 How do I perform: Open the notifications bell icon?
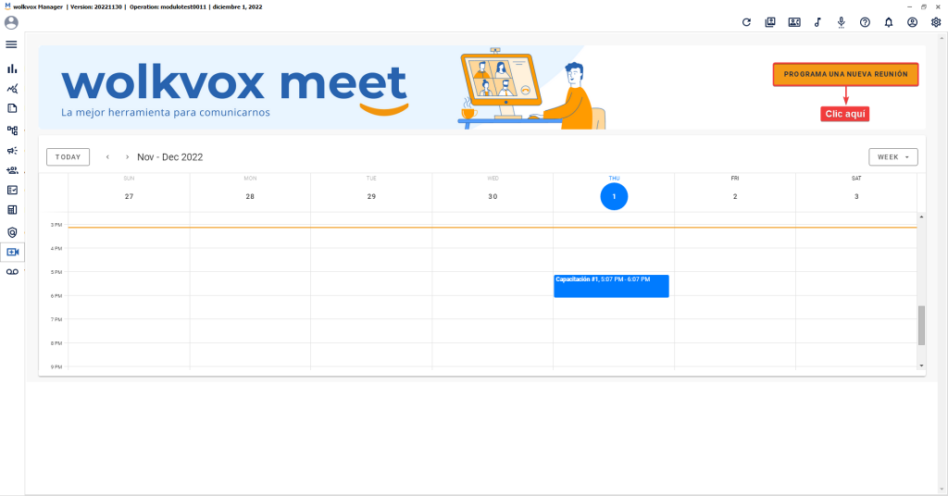[x=889, y=22]
